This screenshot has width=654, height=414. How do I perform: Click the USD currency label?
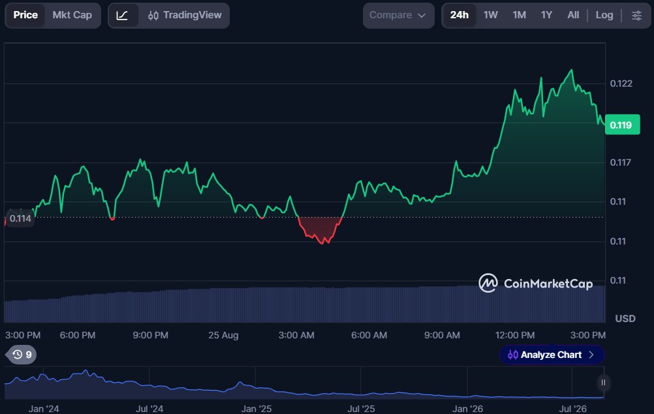point(625,319)
